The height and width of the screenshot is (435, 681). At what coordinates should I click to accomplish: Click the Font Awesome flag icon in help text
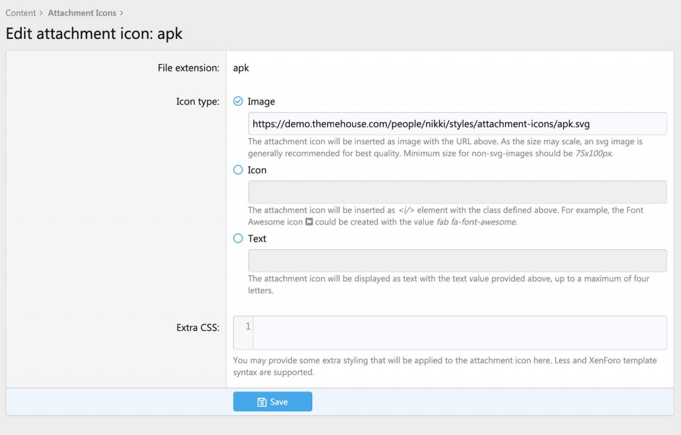click(x=309, y=222)
